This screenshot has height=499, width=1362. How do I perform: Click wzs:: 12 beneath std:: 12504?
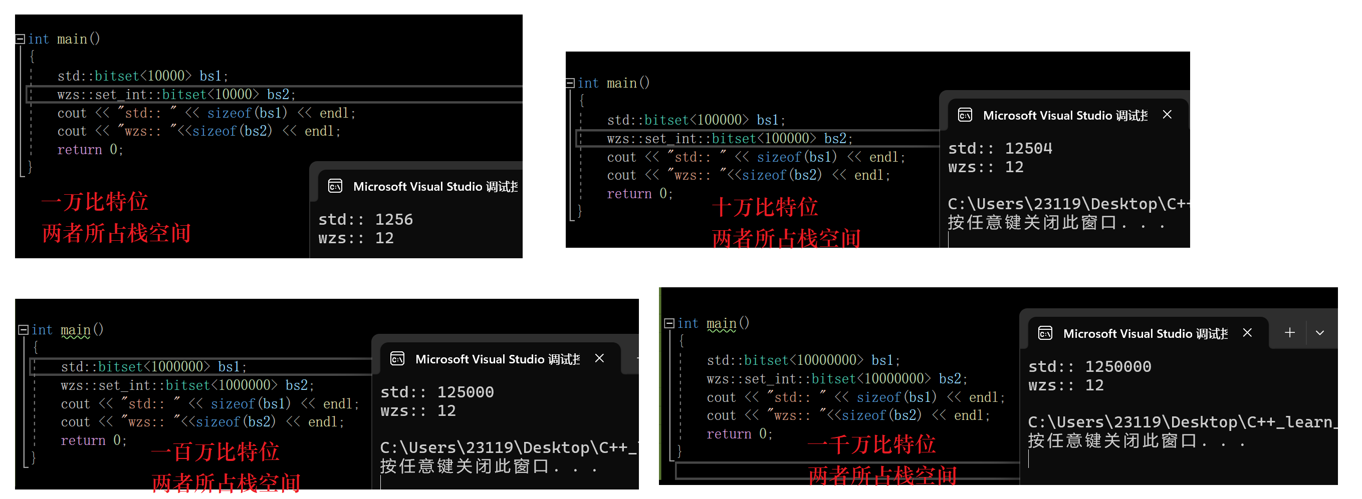(x=986, y=167)
